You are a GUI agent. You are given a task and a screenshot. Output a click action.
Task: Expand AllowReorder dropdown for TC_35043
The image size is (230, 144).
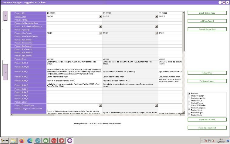tap(156, 33)
